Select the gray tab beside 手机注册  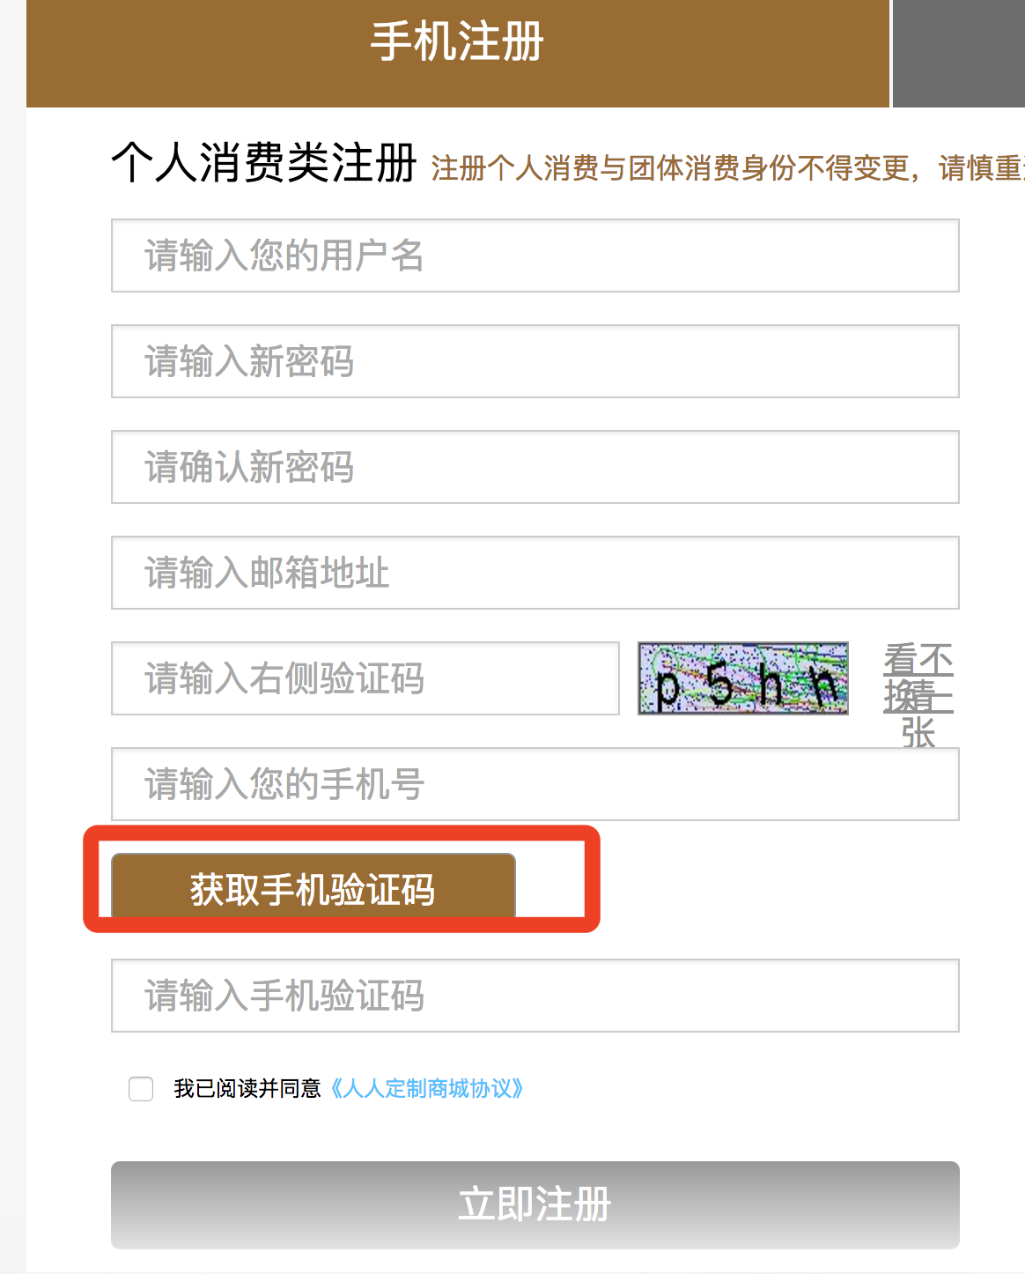click(958, 53)
